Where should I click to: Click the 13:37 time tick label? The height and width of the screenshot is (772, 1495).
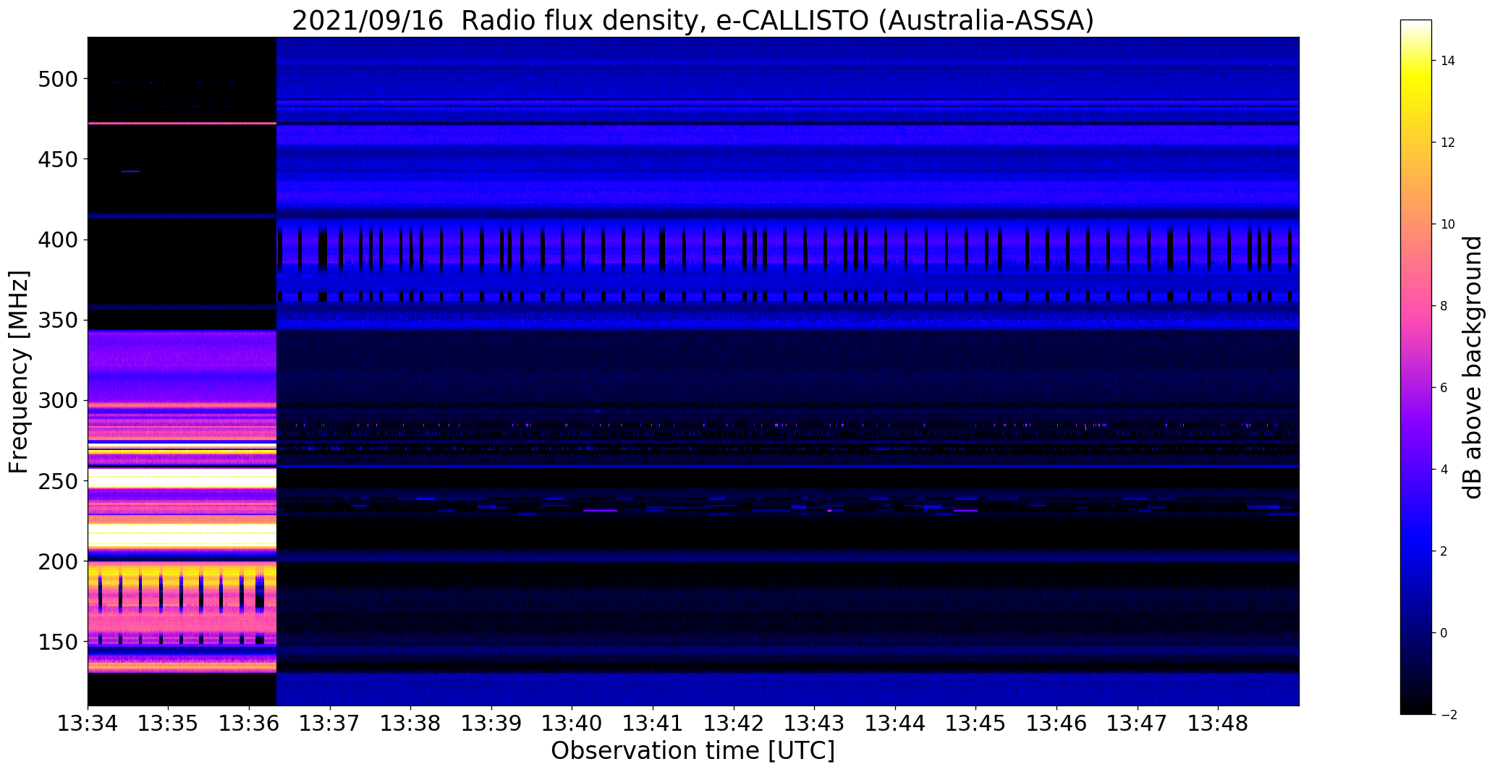pyautogui.click(x=330, y=724)
